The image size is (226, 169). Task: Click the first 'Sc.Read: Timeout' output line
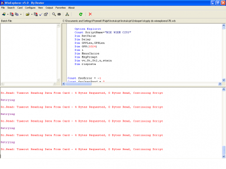coord(82,93)
